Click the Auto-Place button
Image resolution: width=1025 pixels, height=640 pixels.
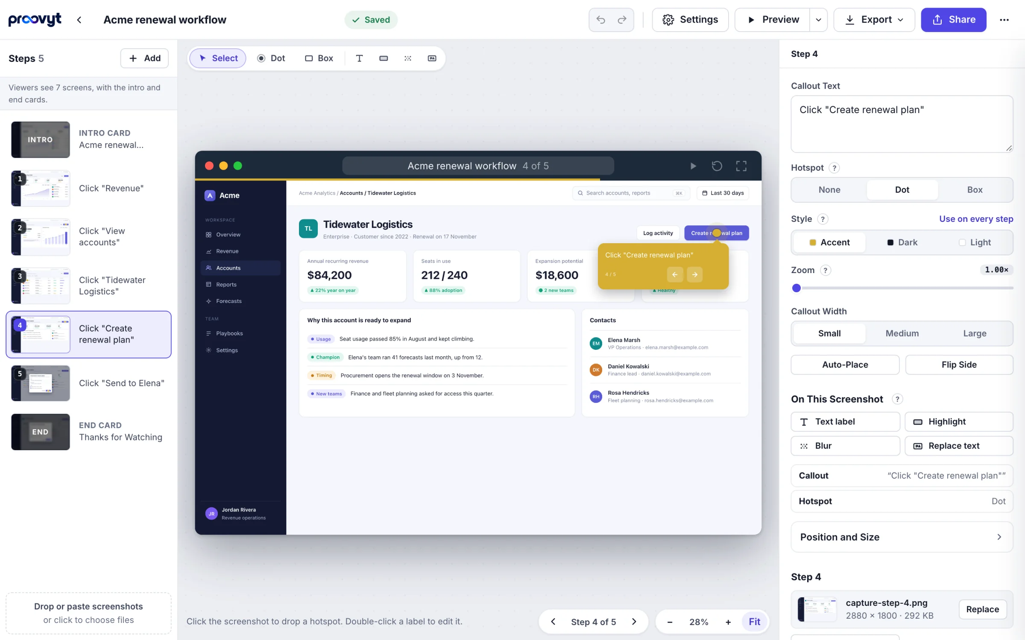[x=845, y=365]
